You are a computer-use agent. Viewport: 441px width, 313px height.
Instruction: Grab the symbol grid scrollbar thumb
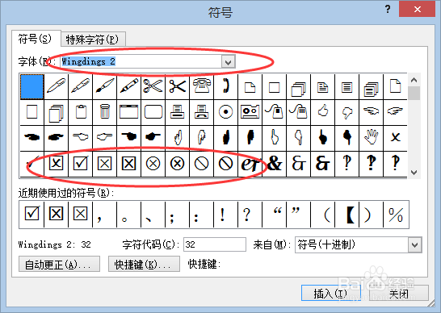[414, 94]
